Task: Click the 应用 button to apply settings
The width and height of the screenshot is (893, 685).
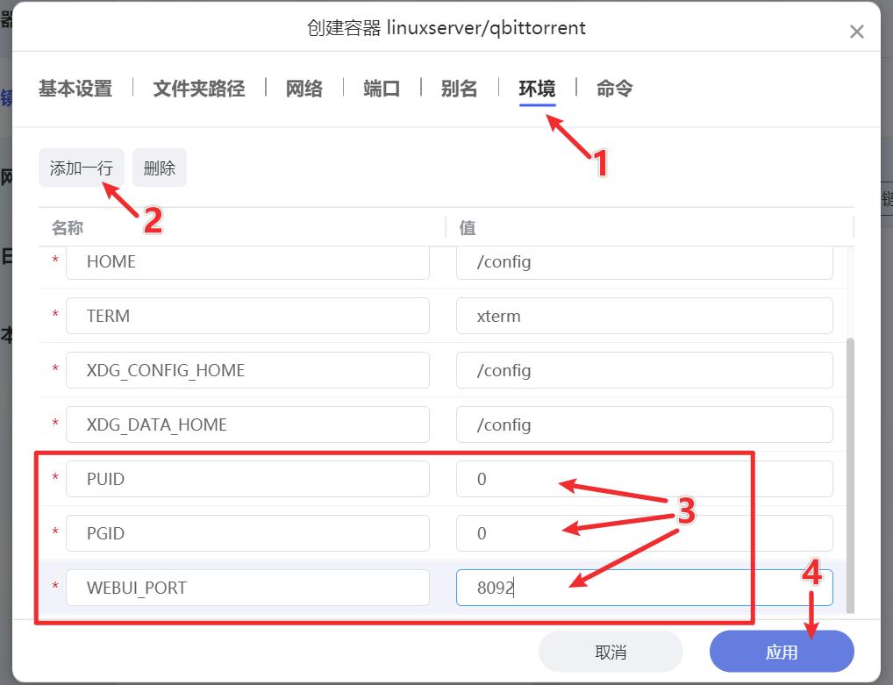Action: [x=781, y=651]
